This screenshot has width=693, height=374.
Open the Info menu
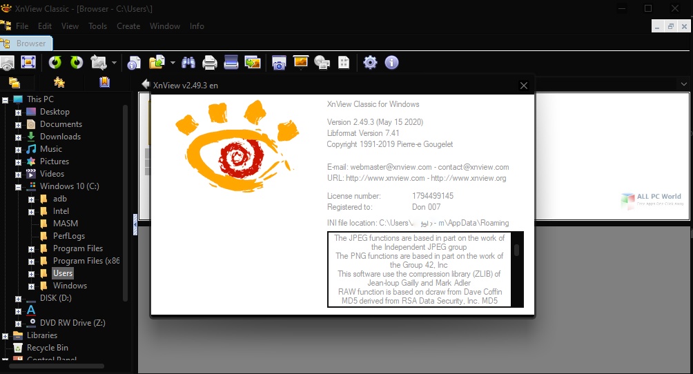click(x=197, y=26)
